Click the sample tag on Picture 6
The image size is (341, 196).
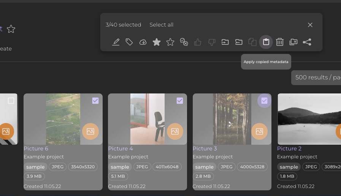pyautogui.click(x=35, y=167)
